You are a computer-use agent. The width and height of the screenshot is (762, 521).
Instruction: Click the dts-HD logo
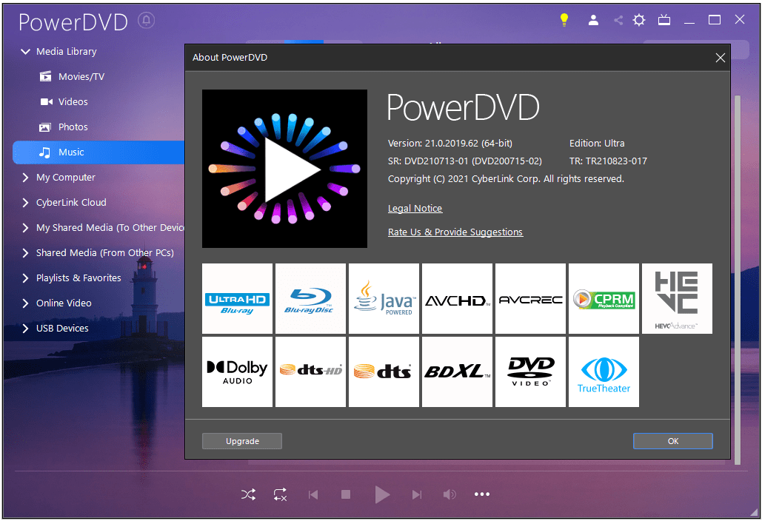(x=310, y=372)
